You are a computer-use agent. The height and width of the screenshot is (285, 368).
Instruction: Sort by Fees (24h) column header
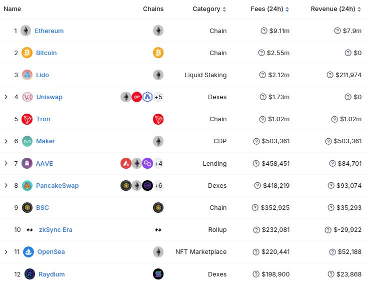(x=269, y=9)
